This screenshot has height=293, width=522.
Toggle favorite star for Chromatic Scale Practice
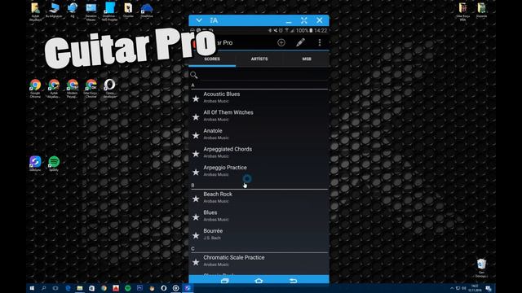[196, 262]
